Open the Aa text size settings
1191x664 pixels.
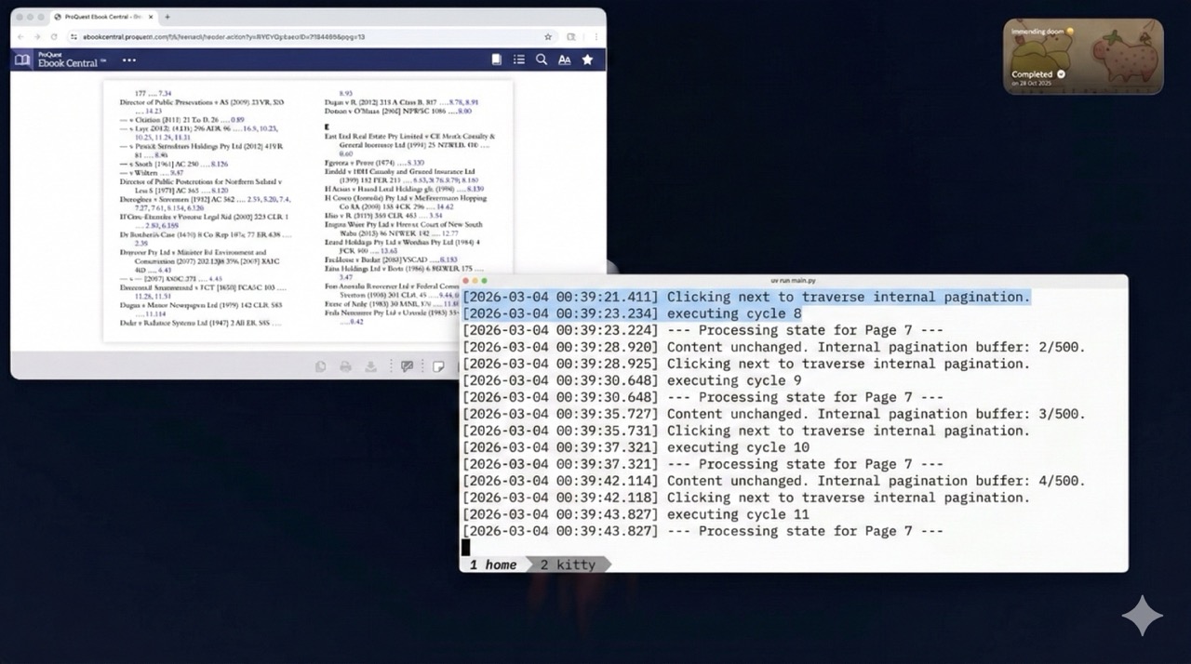tap(564, 60)
